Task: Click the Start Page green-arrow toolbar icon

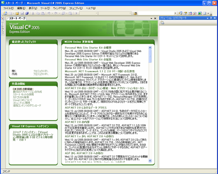Action: (x=200, y=14)
